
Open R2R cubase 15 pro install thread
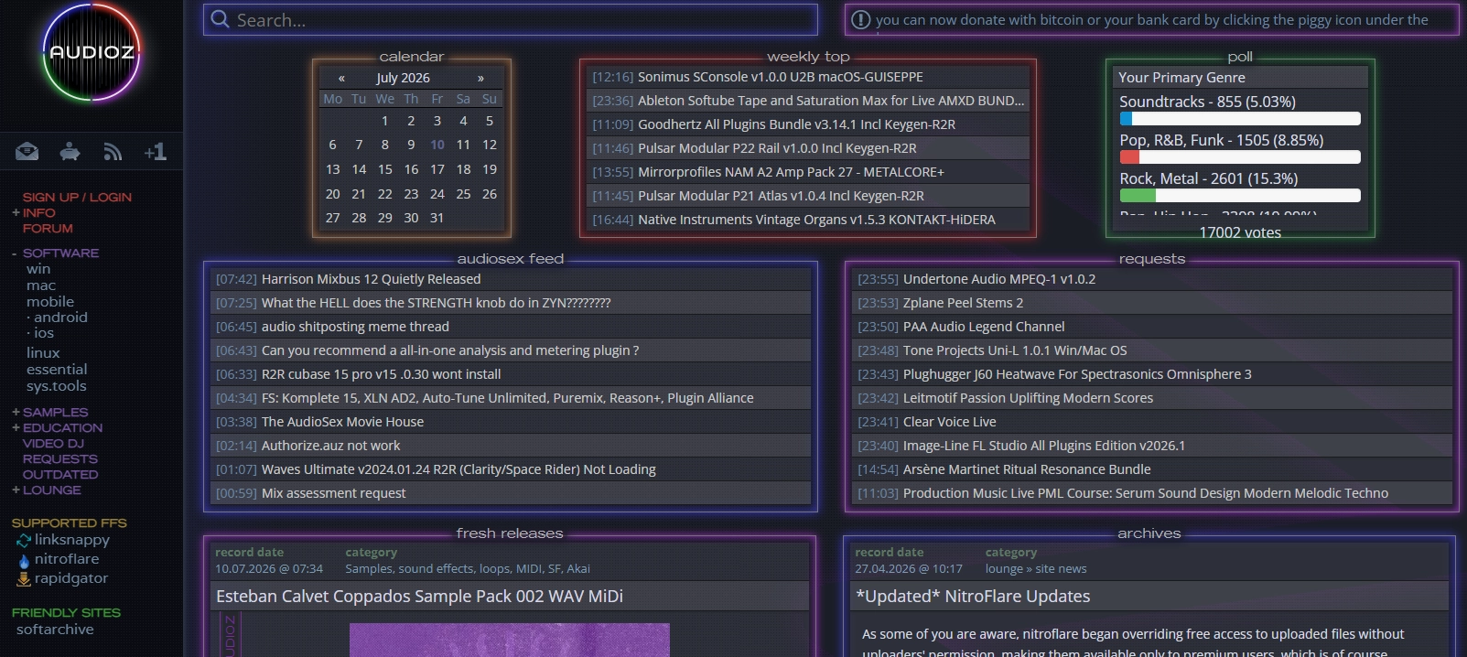(381, 374)
